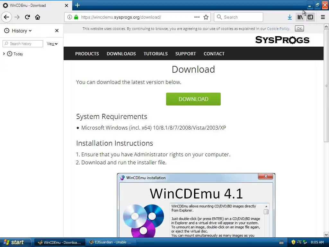This screenshot has width=329, height=247.
Task: Open the SUPPORT menu
Action: pos(185,54)
